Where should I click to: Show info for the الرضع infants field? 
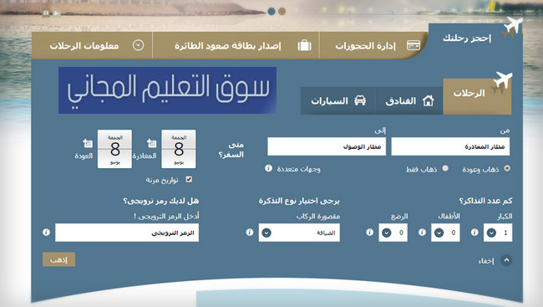[x=369, y=232]
